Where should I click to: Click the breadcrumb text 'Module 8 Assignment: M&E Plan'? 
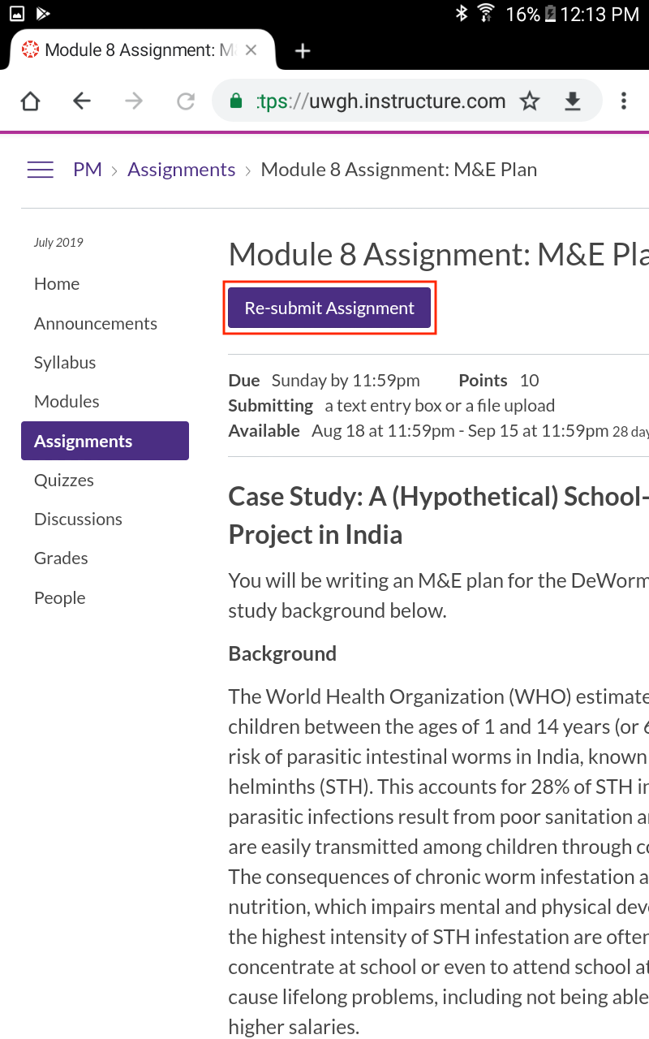[x=398, y=170]
